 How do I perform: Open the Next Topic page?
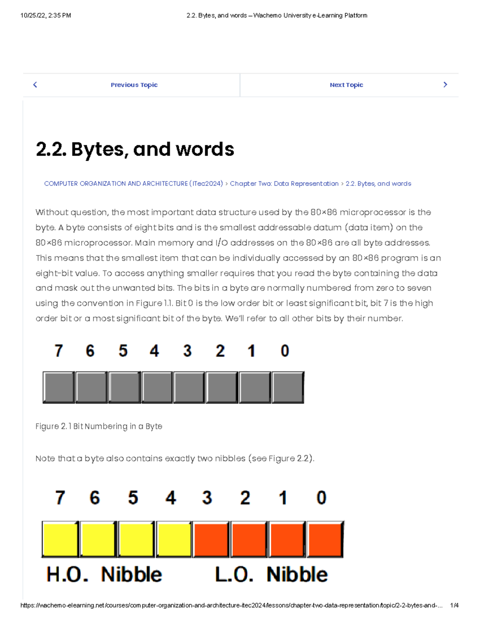tap(346, 84)
